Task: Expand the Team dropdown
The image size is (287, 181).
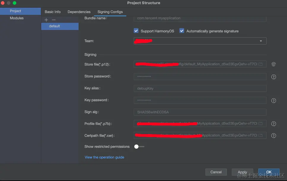Action: [x=261, y=41]
